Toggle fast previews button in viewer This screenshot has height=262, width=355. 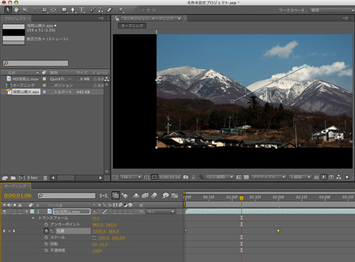324,177
